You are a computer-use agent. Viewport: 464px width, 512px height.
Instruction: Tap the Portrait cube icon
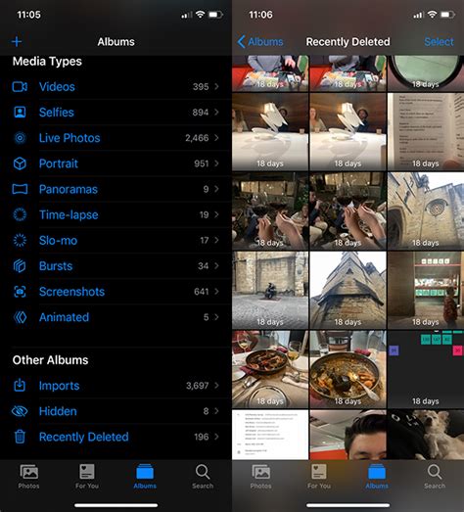[x=20, y=163]
